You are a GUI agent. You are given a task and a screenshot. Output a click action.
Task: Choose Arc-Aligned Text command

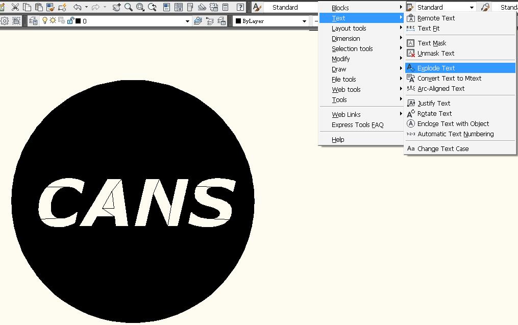point(460,88)
